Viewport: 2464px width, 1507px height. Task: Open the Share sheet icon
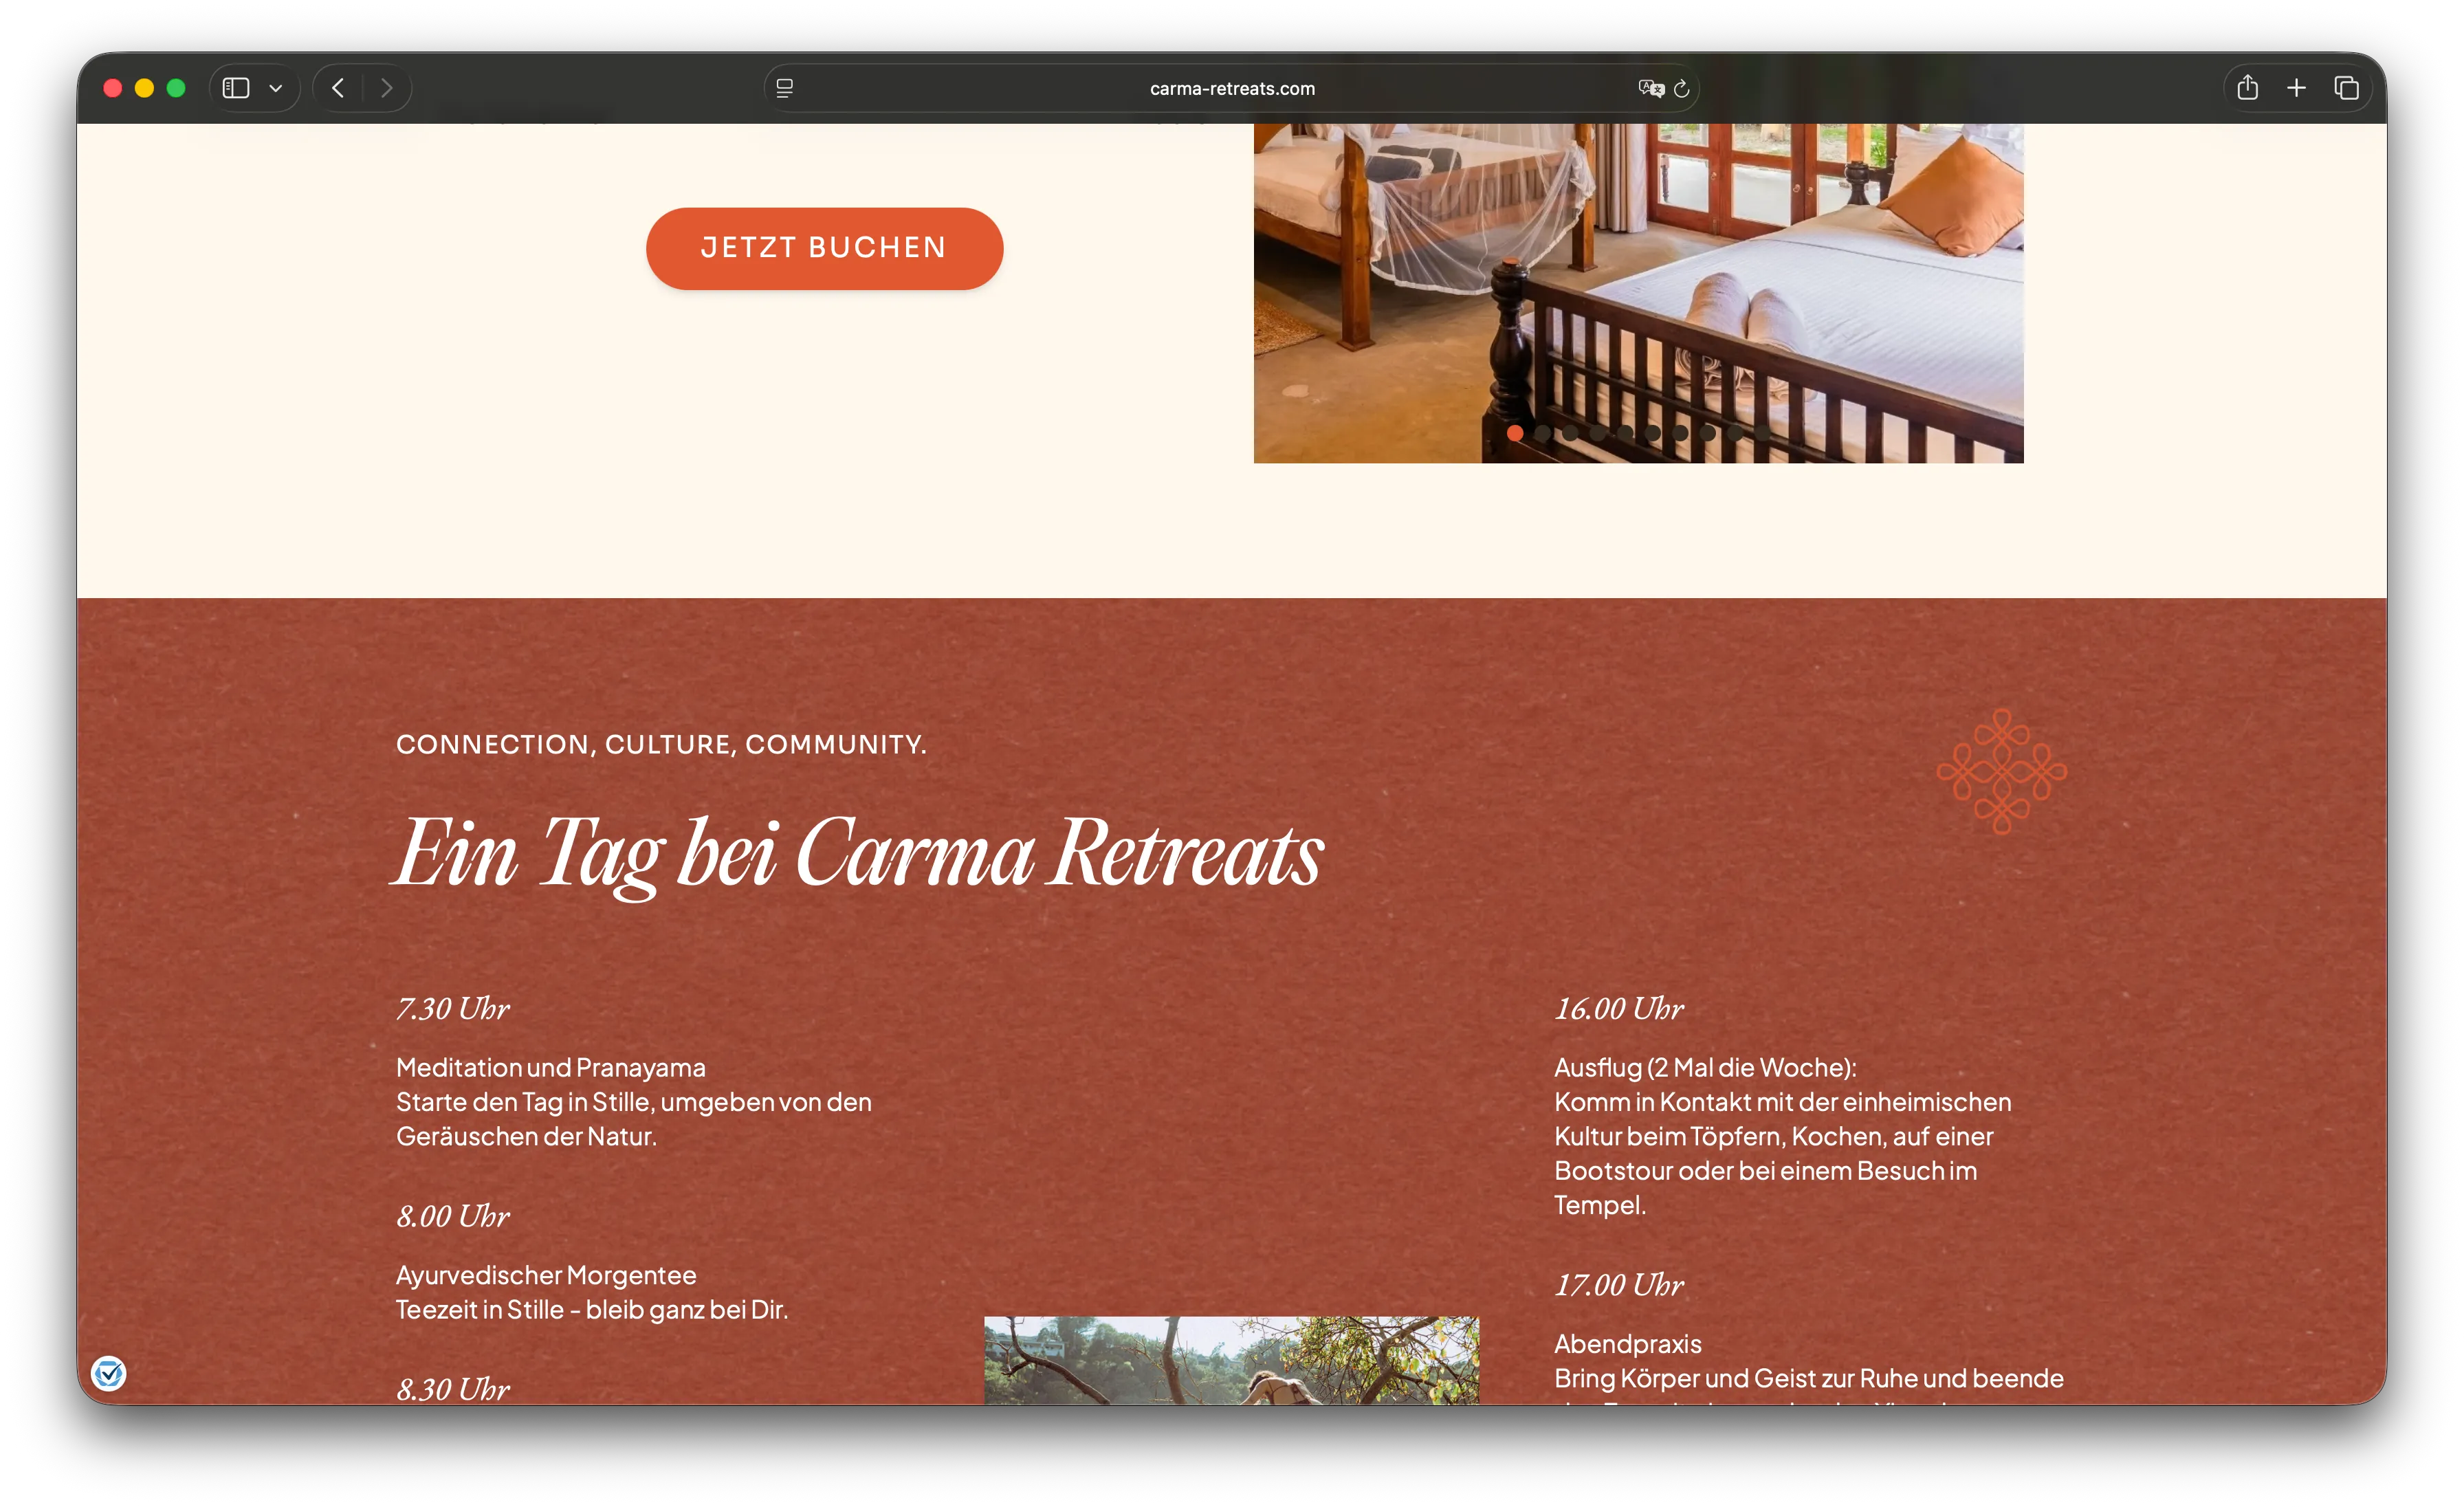pyautogui.click(x=2248, y=87)
